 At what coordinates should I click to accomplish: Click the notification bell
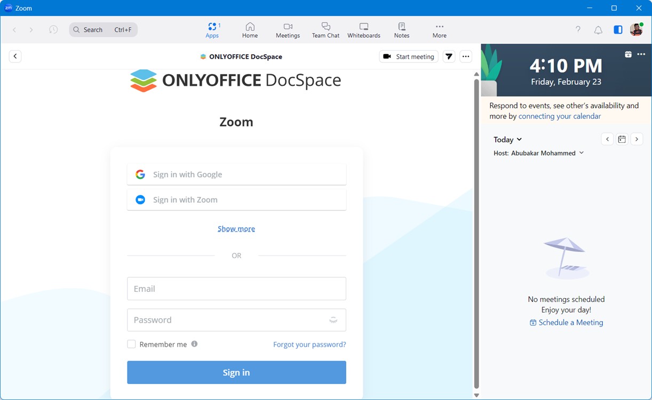pyautogui.click(x=598, y=30)
